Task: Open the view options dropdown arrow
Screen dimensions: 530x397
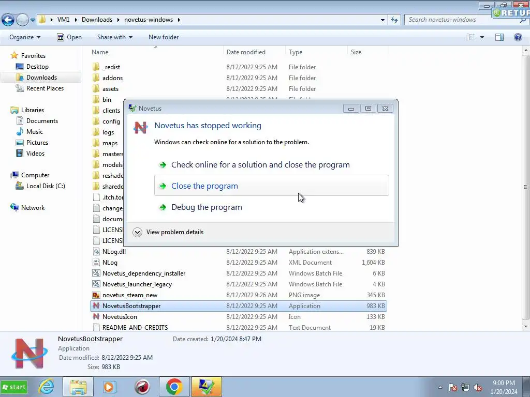Action: (482, 37)
